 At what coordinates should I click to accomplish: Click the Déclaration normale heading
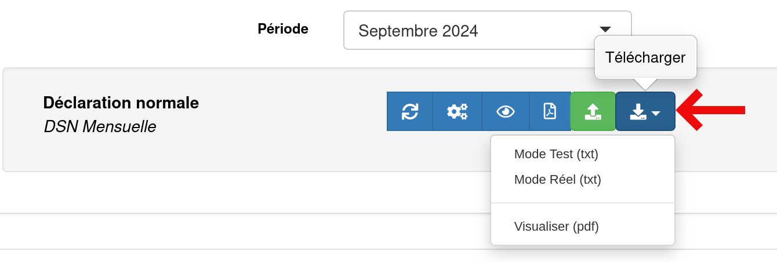[x=121, y=103]
